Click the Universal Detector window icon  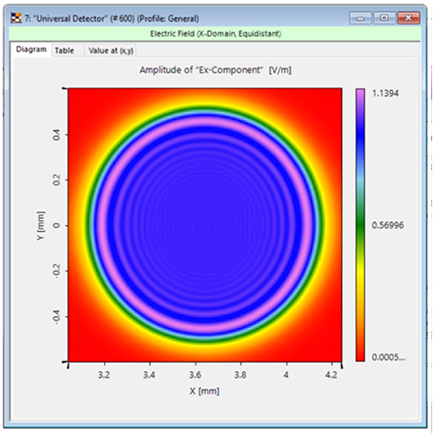click(x=16, y=18)
